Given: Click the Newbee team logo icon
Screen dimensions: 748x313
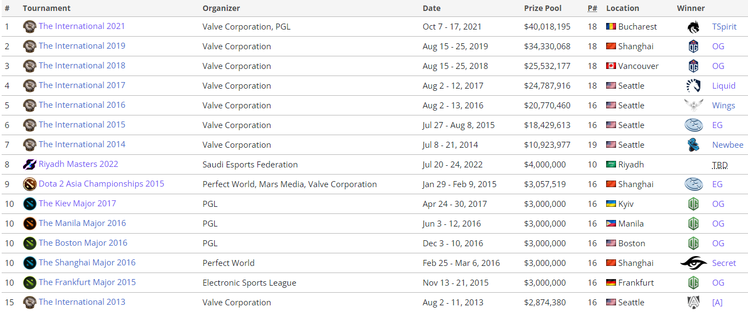Looking at the screenshot, I should [694, 145].
